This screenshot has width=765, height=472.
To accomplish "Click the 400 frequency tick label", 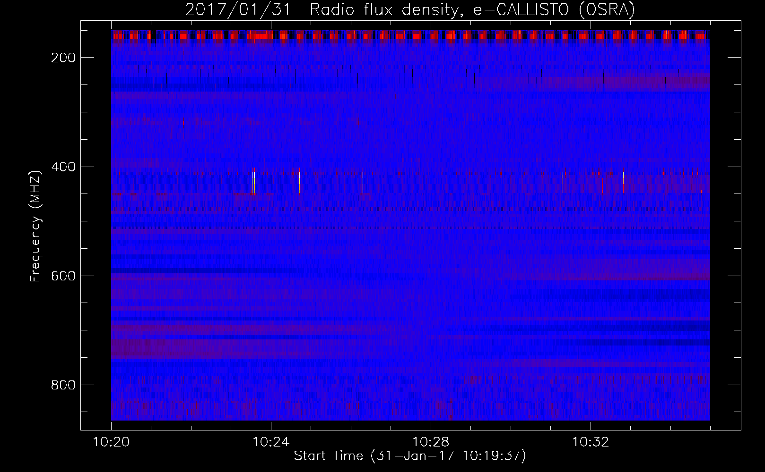I will 63,167.
